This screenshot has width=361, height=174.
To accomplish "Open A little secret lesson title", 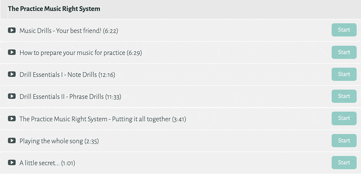I will [x=47, y=163].
